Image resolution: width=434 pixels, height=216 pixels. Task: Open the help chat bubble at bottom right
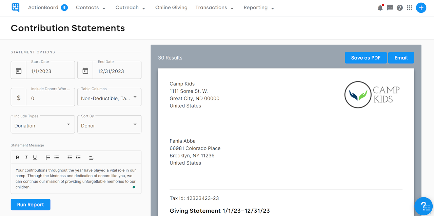pyautogui.click(x=423, y=206)
